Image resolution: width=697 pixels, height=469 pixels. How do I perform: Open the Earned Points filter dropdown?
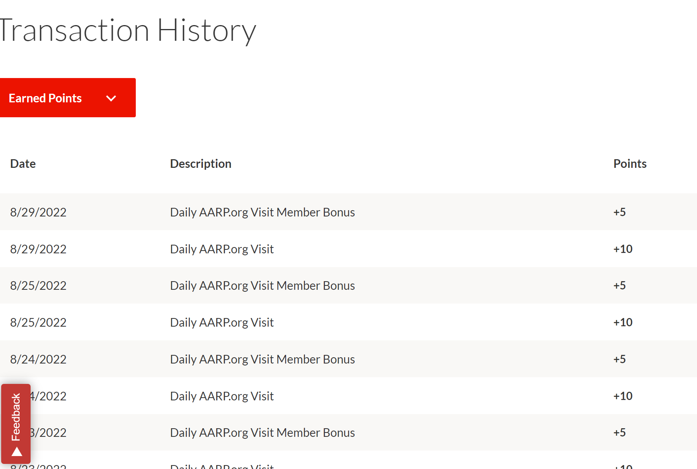[x=68, y=98]
